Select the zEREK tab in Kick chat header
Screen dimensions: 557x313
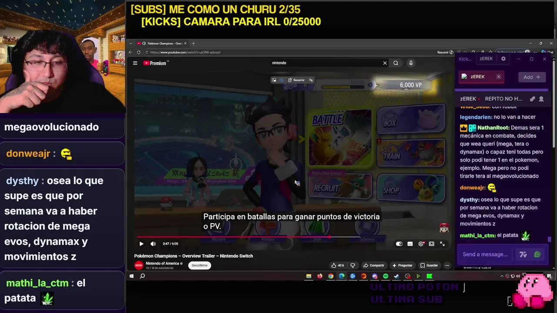point(486,59)
